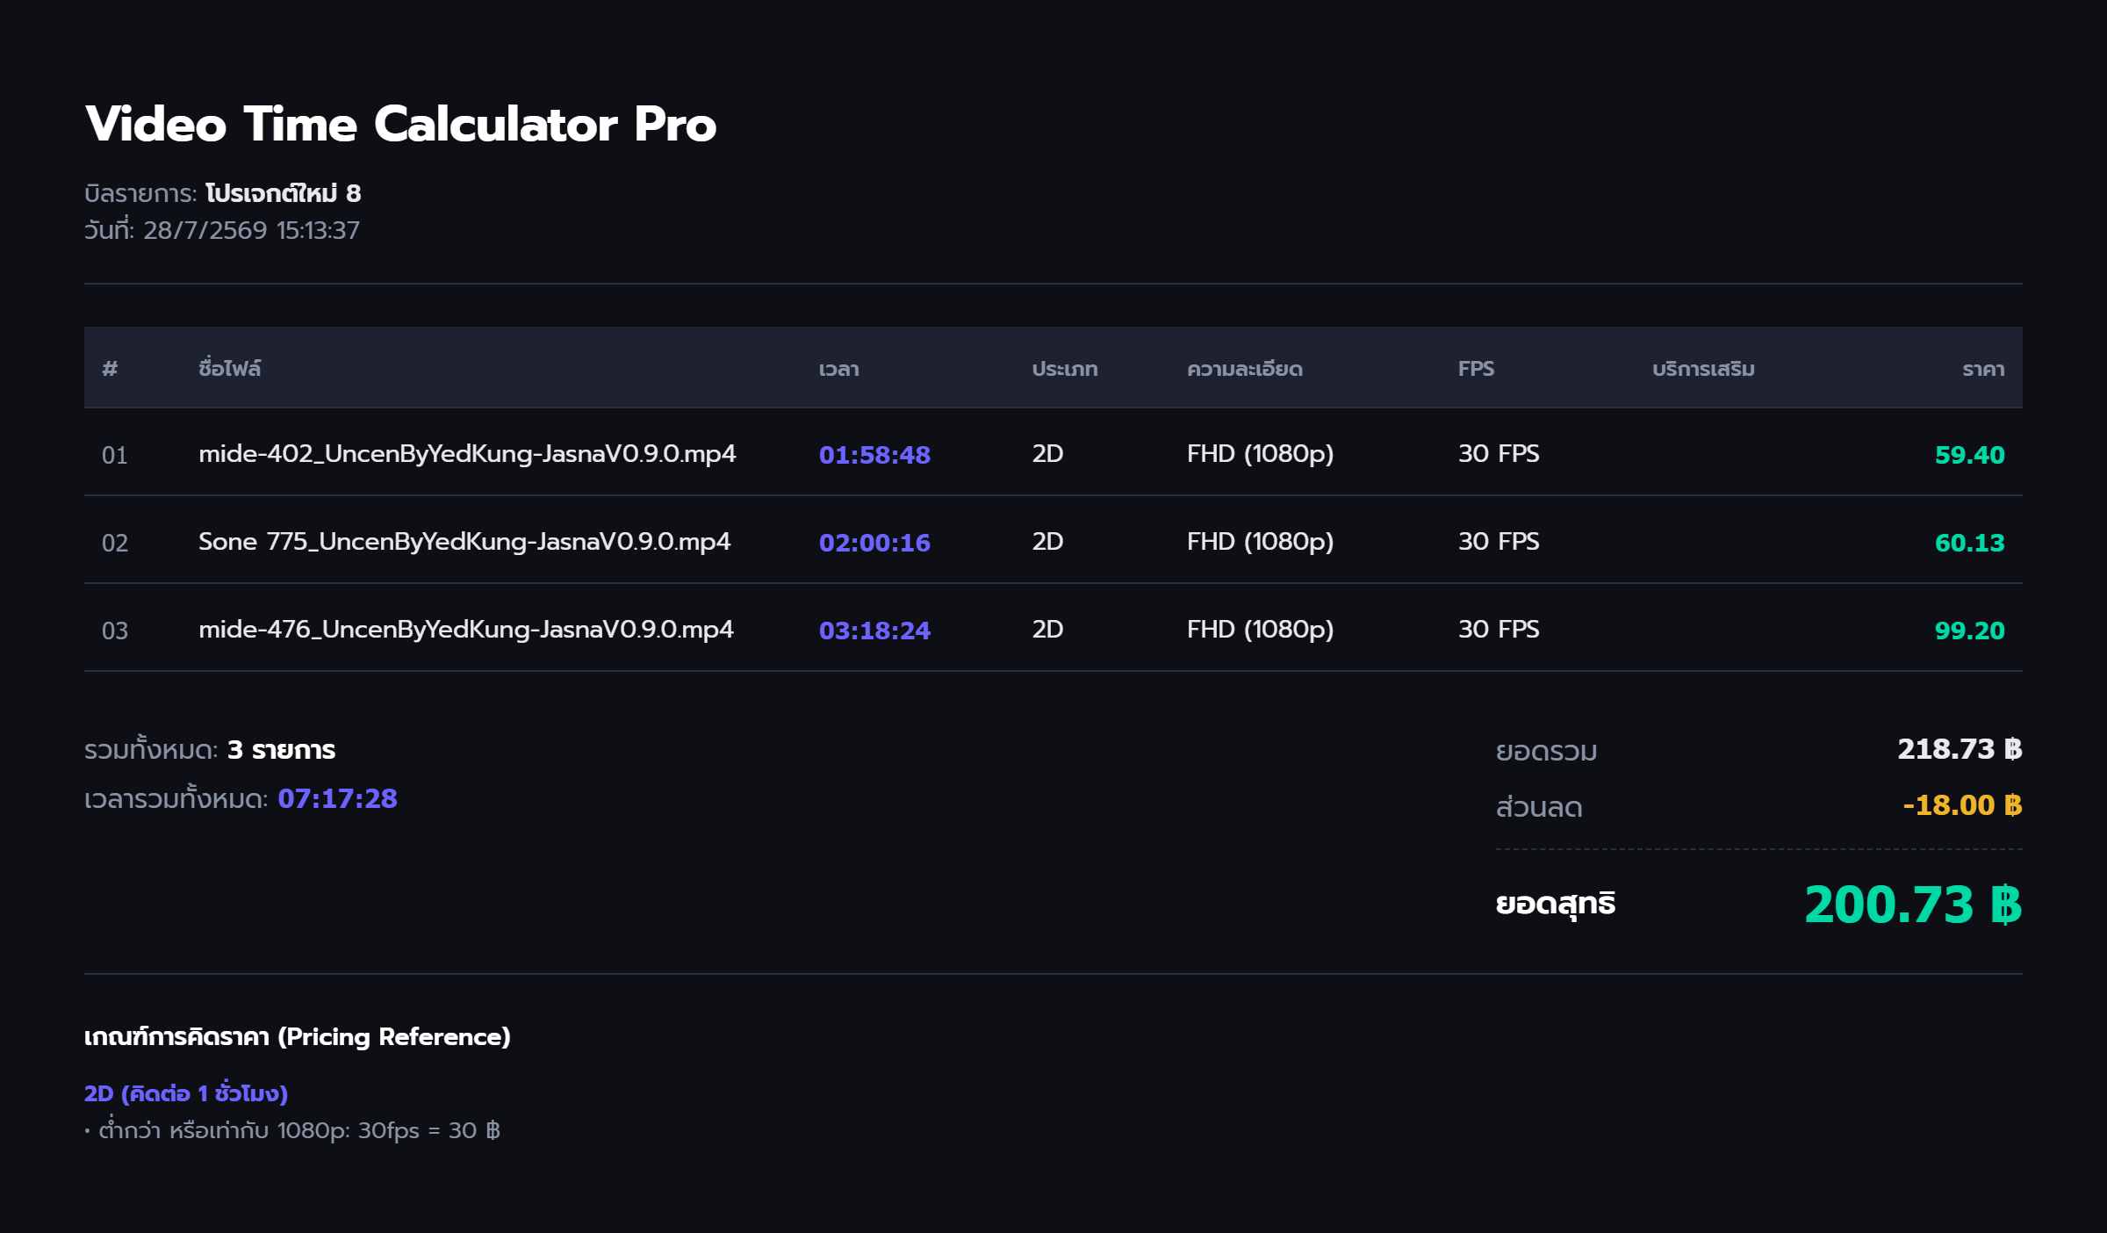
Task: Select file mide-402_UncenByYedKung-JasnaV0.9.0.mp4
Action: (467, 454)
